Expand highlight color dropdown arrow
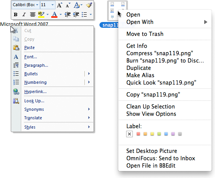 47,14
